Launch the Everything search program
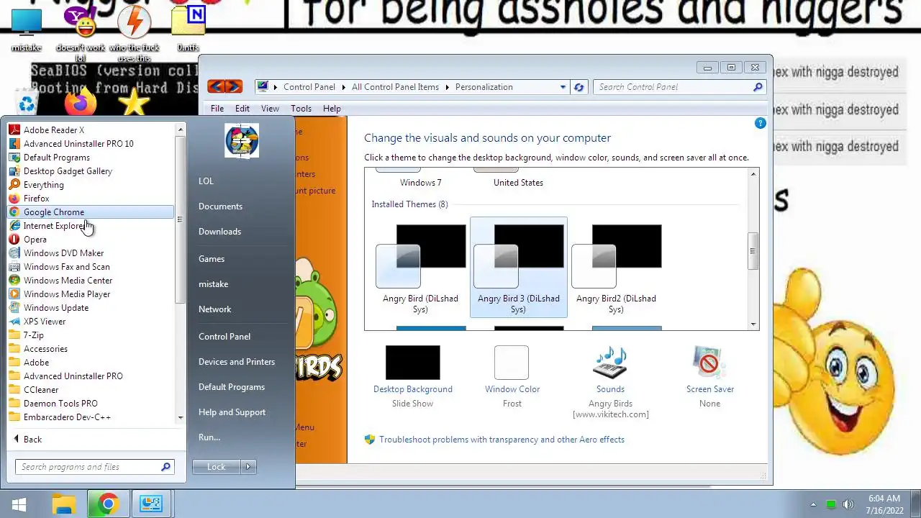921x518 pixels. click(44, 185)
